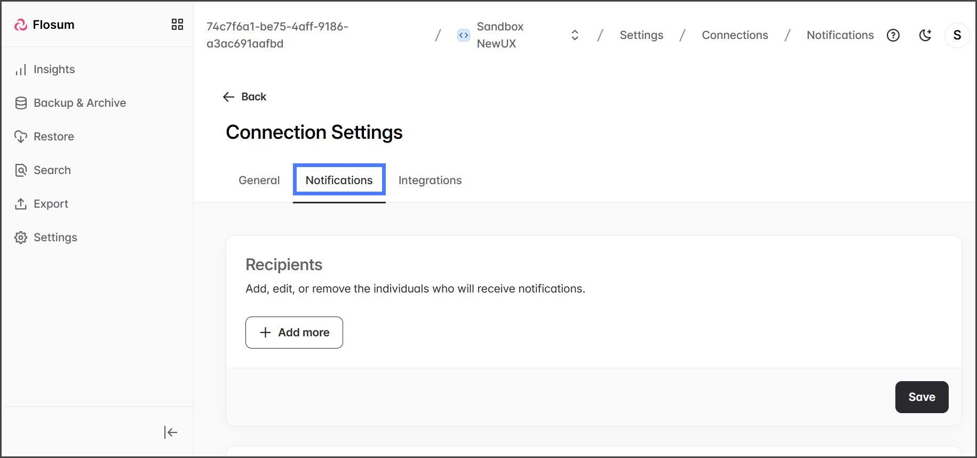This screenshot has height=458, width=977.
Task: Open the app grid switcher icon
Action: pyautogui.click(x=177, y=25)
